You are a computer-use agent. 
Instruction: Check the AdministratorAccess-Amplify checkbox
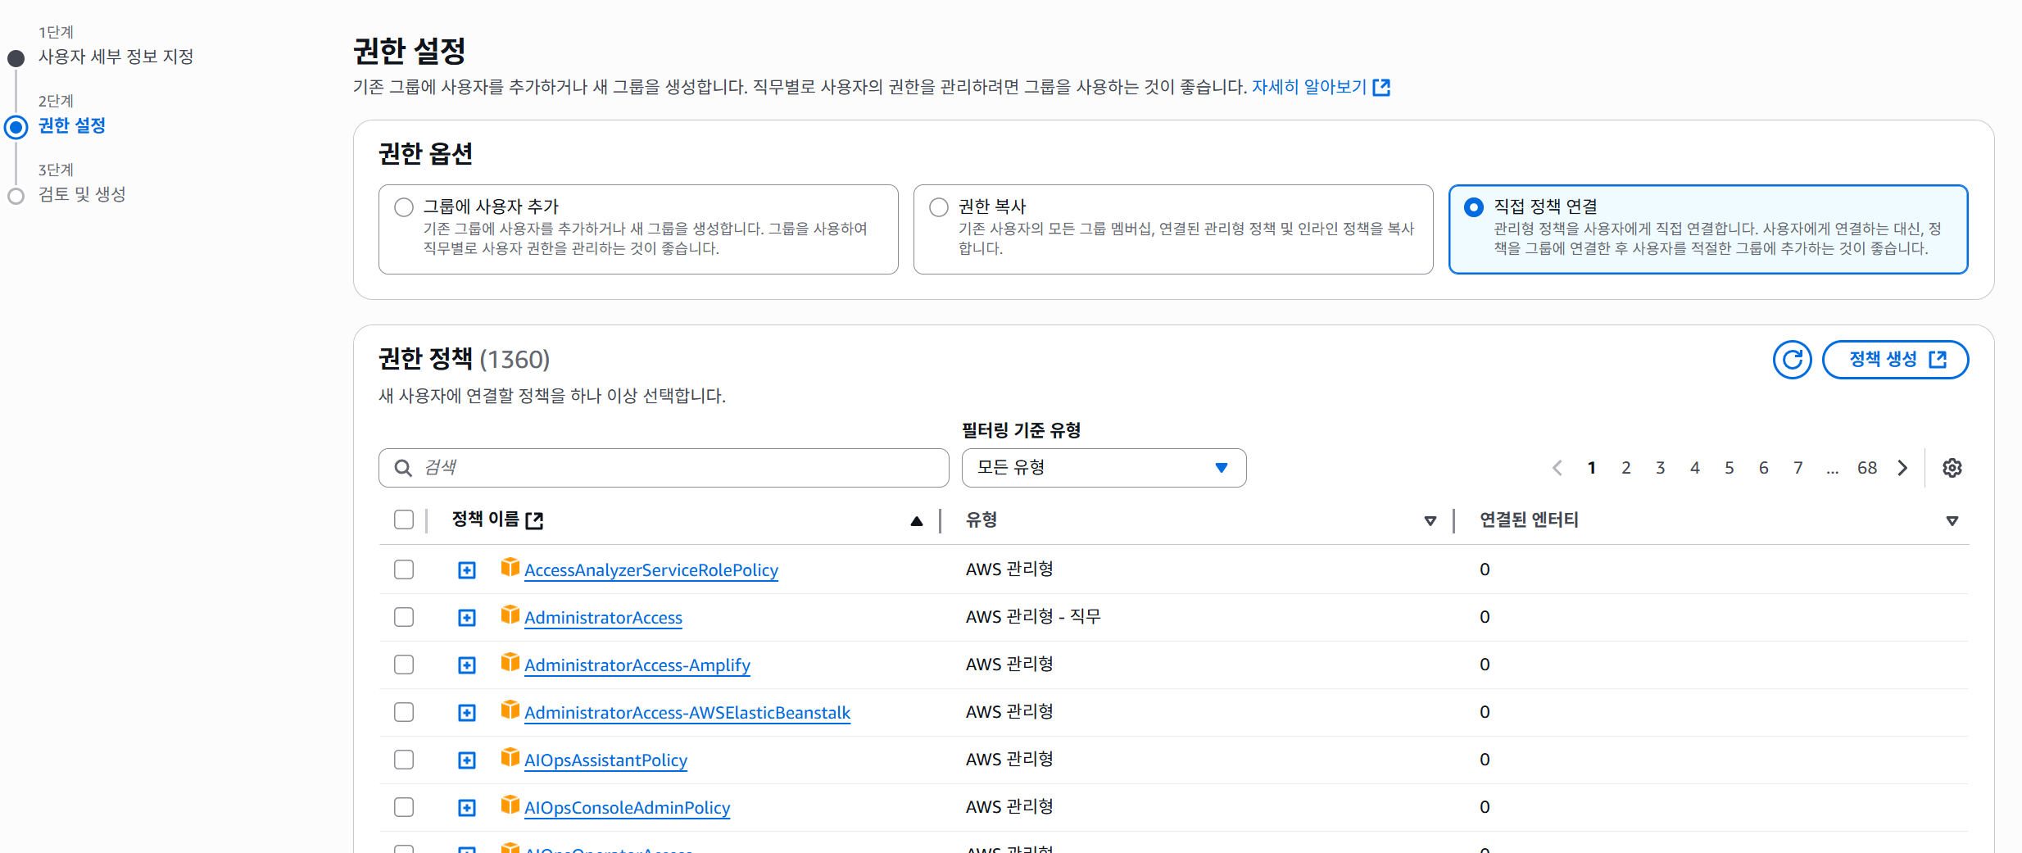coord(404,665)
